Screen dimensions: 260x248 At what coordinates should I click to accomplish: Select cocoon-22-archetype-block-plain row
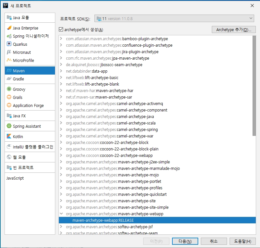tap(156, 149)
